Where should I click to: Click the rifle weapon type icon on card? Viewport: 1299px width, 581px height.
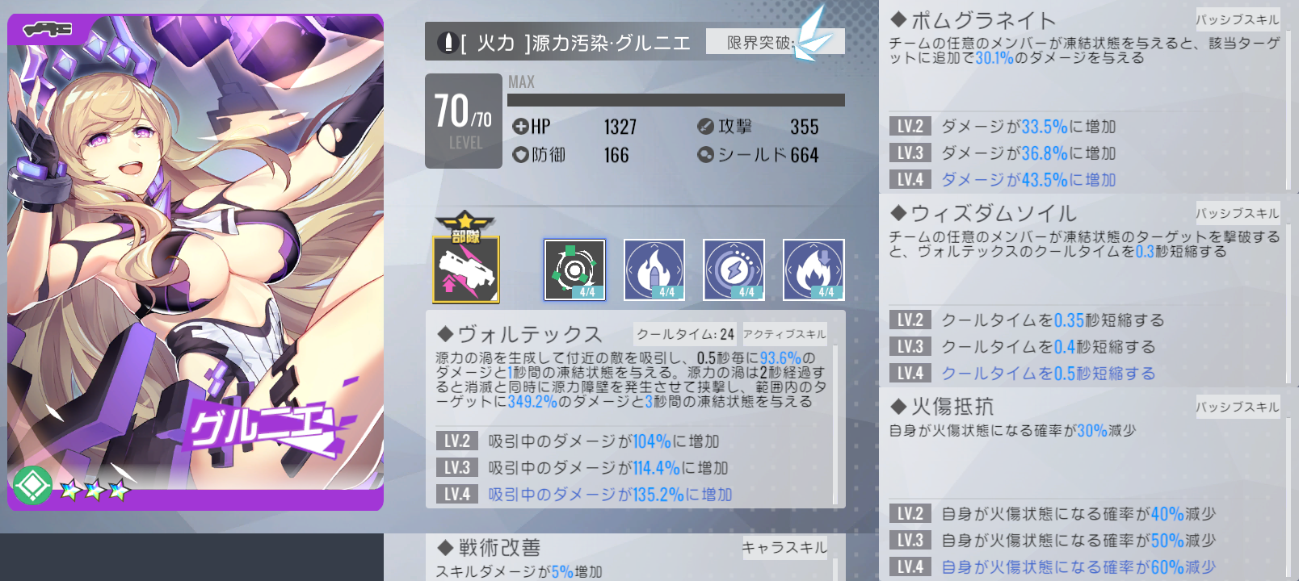coord(48,31)
